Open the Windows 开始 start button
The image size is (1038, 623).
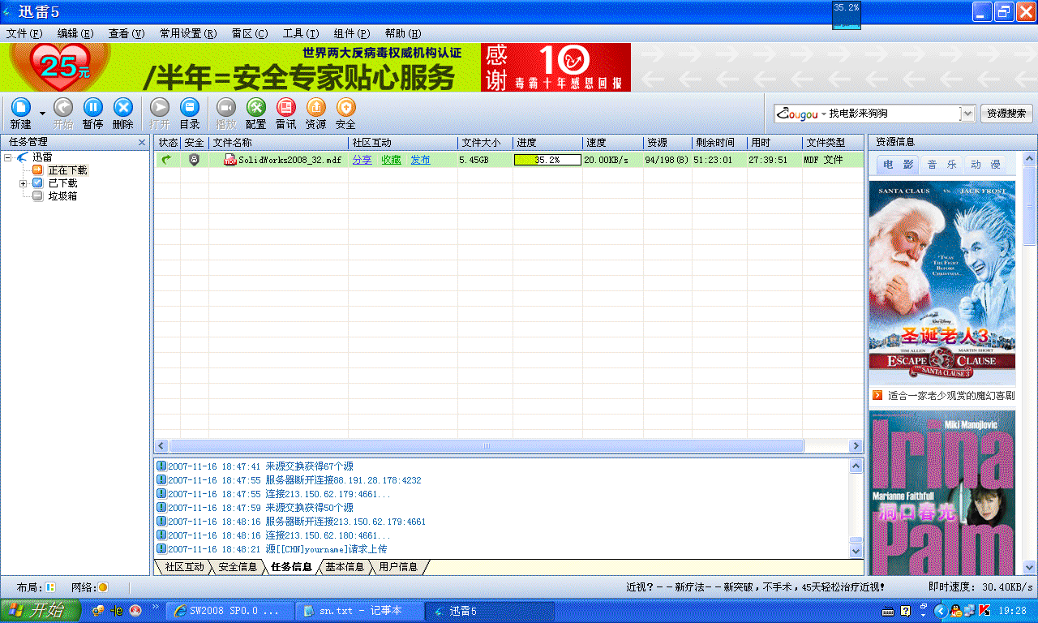(x=39, y=611)
